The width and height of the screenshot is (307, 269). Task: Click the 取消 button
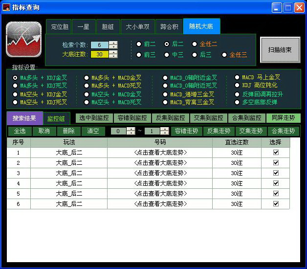click(44, 131)
